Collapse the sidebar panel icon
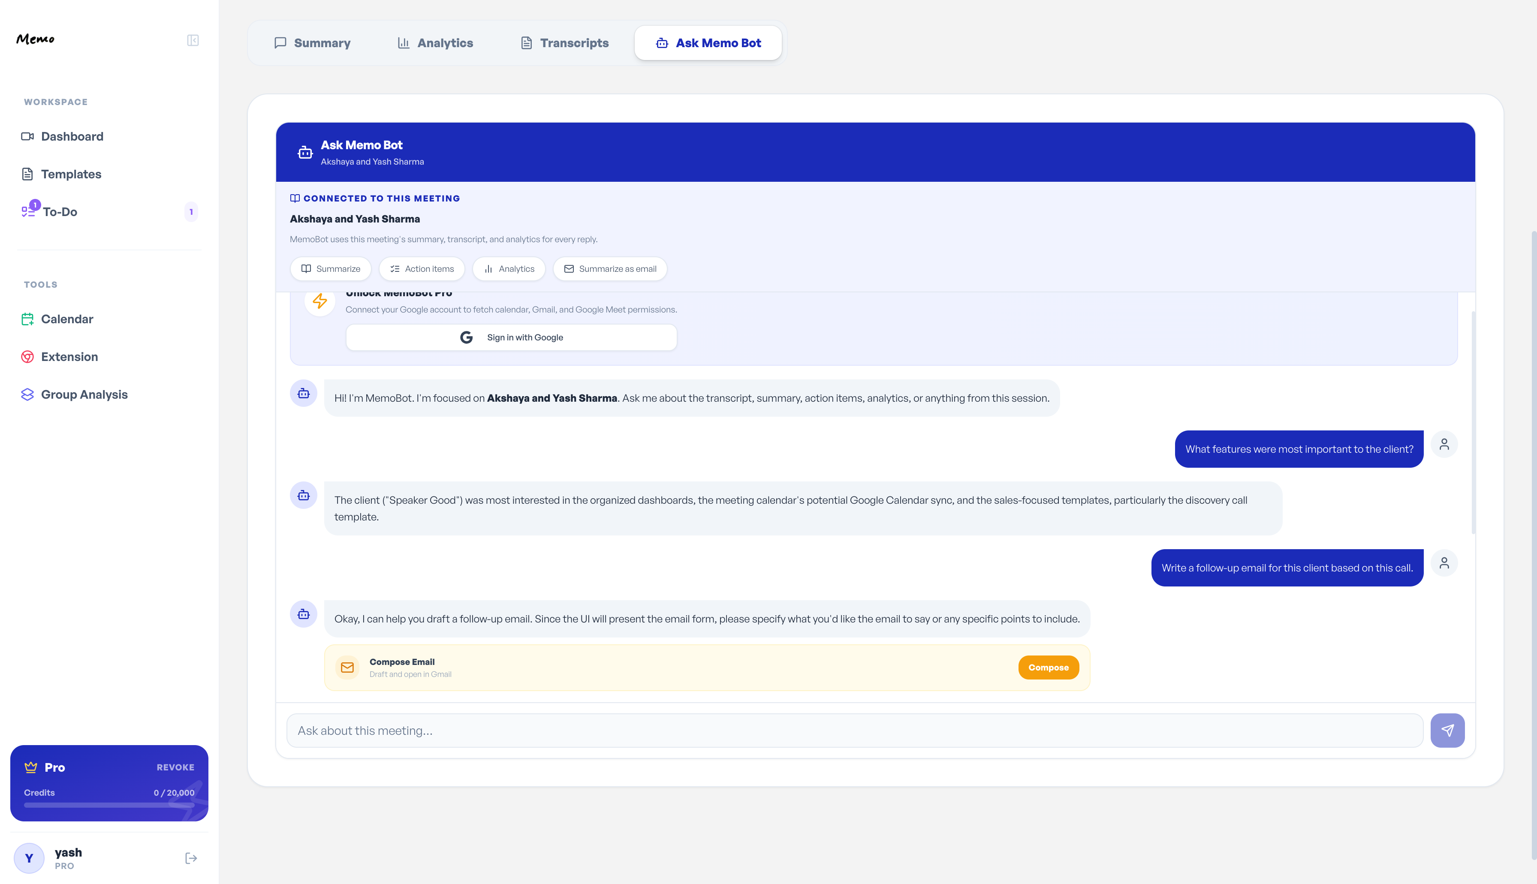The image size is (1537, 884). pos(193,40)
